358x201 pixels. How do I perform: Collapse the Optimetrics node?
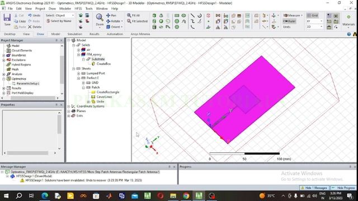(4, 79)
